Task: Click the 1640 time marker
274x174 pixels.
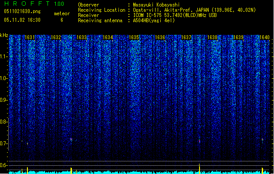Action: click(264, 37)
